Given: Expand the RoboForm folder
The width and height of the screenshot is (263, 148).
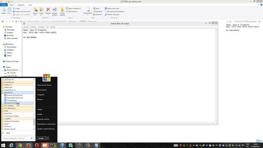Looking at the screenshot, I should tap(8, 113).
